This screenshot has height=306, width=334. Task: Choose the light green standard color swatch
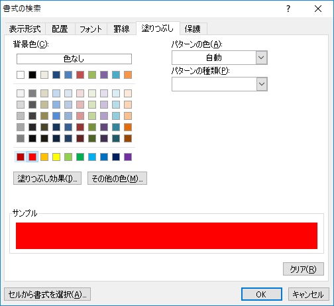tap(68, 157)
